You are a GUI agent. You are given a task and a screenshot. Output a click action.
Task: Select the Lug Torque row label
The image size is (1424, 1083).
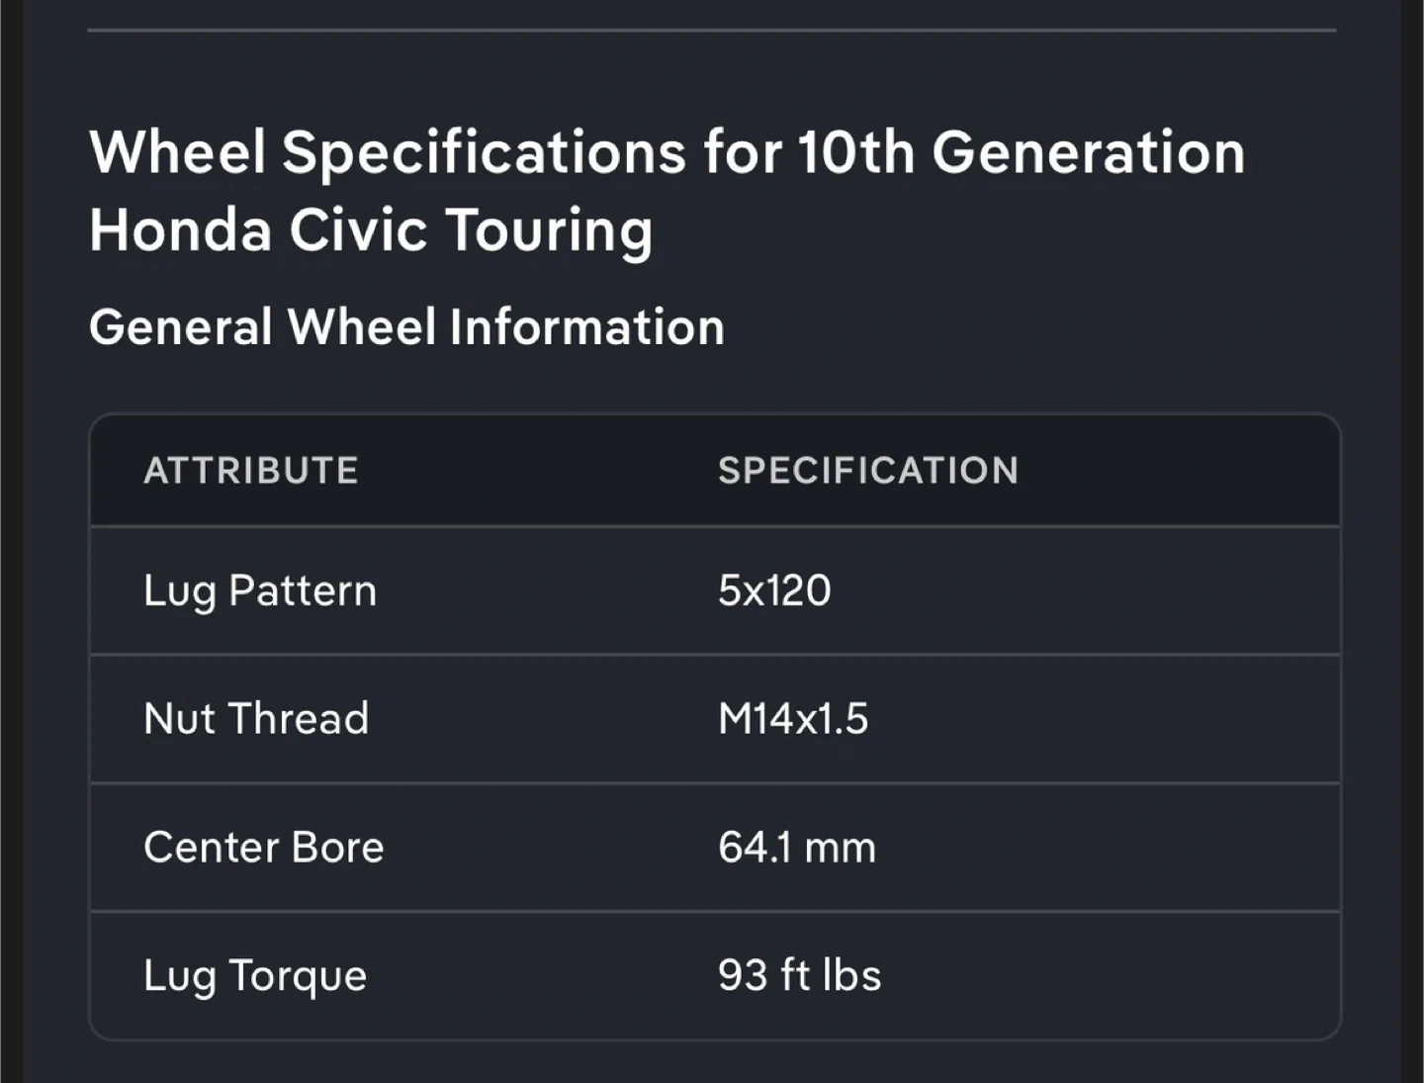pyautogui.click(x=255, y=976)
